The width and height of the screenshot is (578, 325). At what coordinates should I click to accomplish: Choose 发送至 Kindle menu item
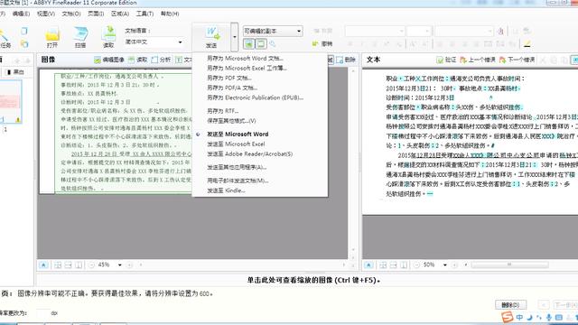(x=226, y=190)
